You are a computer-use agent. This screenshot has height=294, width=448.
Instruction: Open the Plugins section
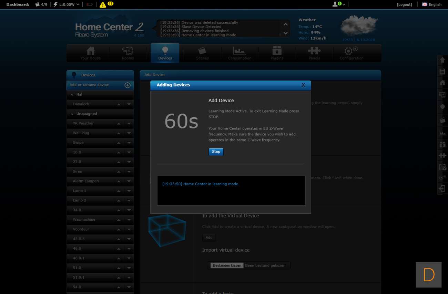(x=277, y=53)
